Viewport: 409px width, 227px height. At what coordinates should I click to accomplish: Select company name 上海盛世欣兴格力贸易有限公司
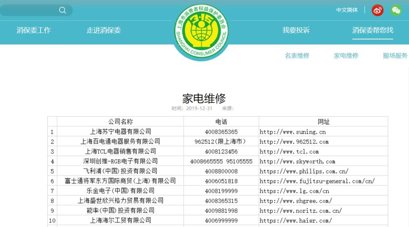click(x=120, y=201)
